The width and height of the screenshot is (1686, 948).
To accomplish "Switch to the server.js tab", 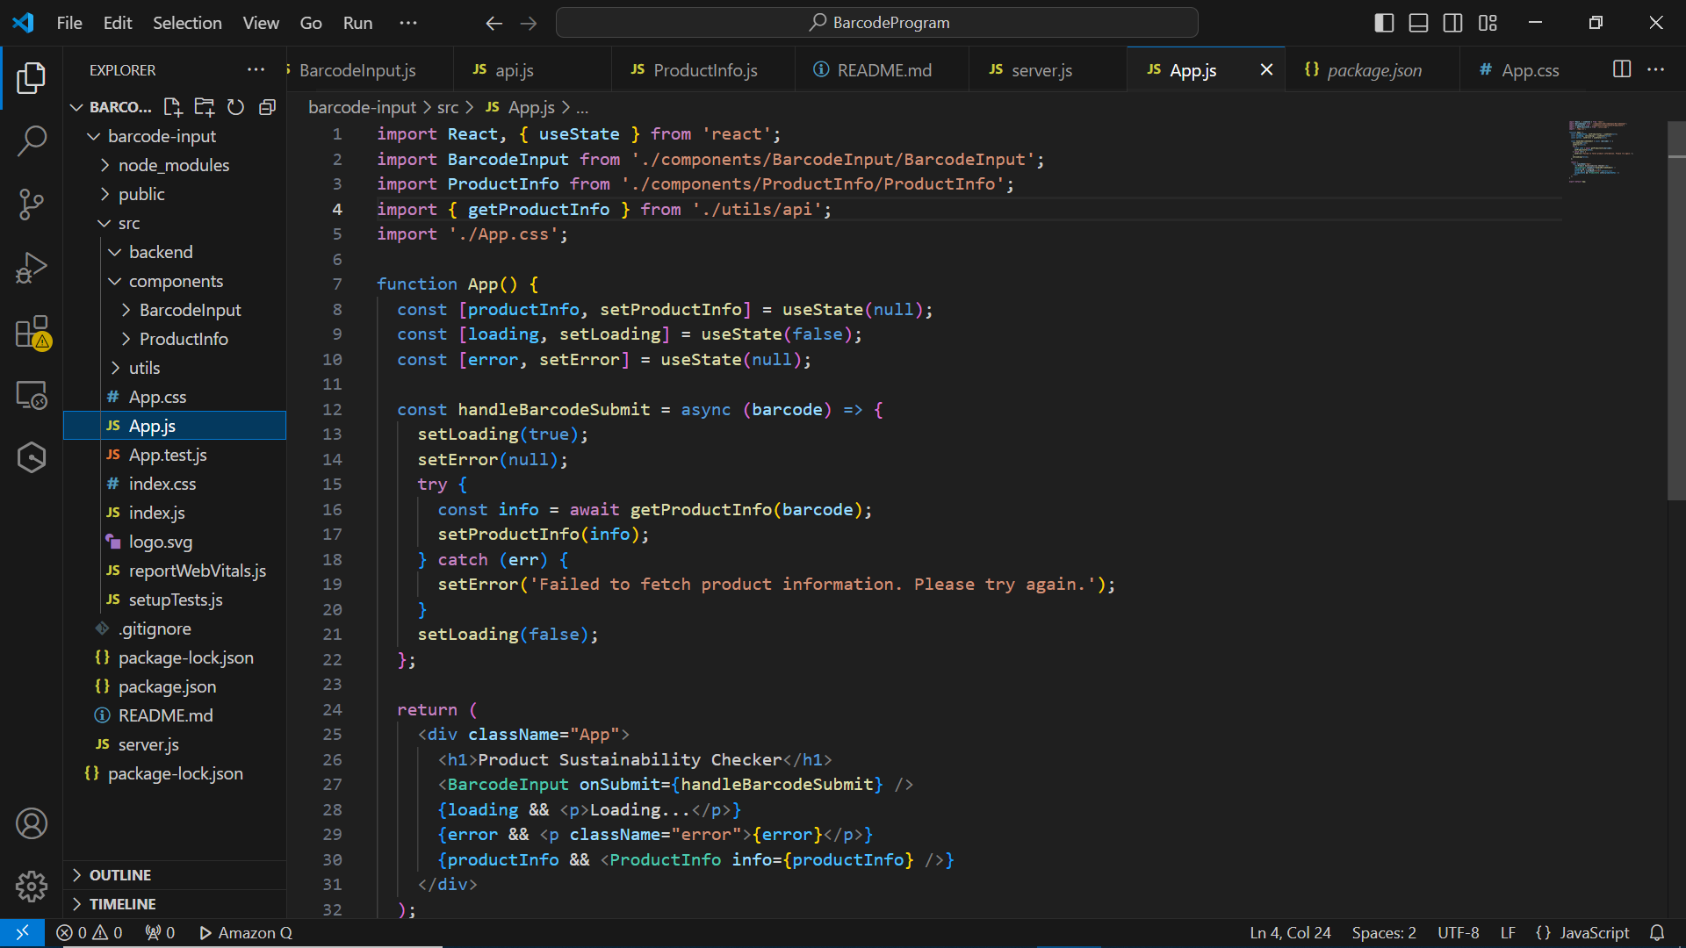I will (1041, 70).
